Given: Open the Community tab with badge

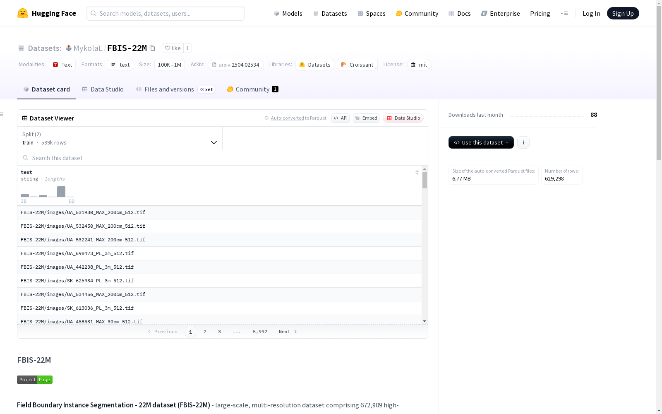Looking at the screenshot, I should point(252,89).
